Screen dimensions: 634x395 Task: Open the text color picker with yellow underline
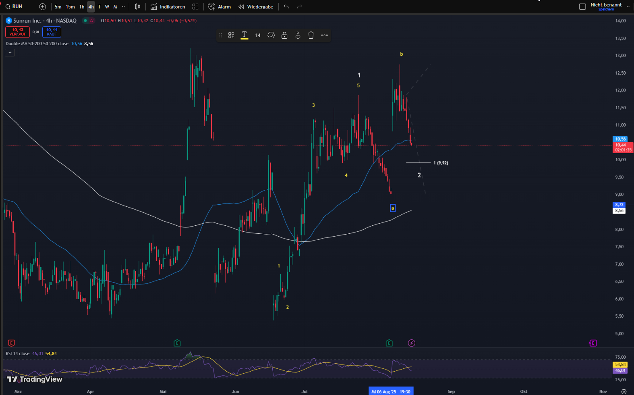[244, 35]
